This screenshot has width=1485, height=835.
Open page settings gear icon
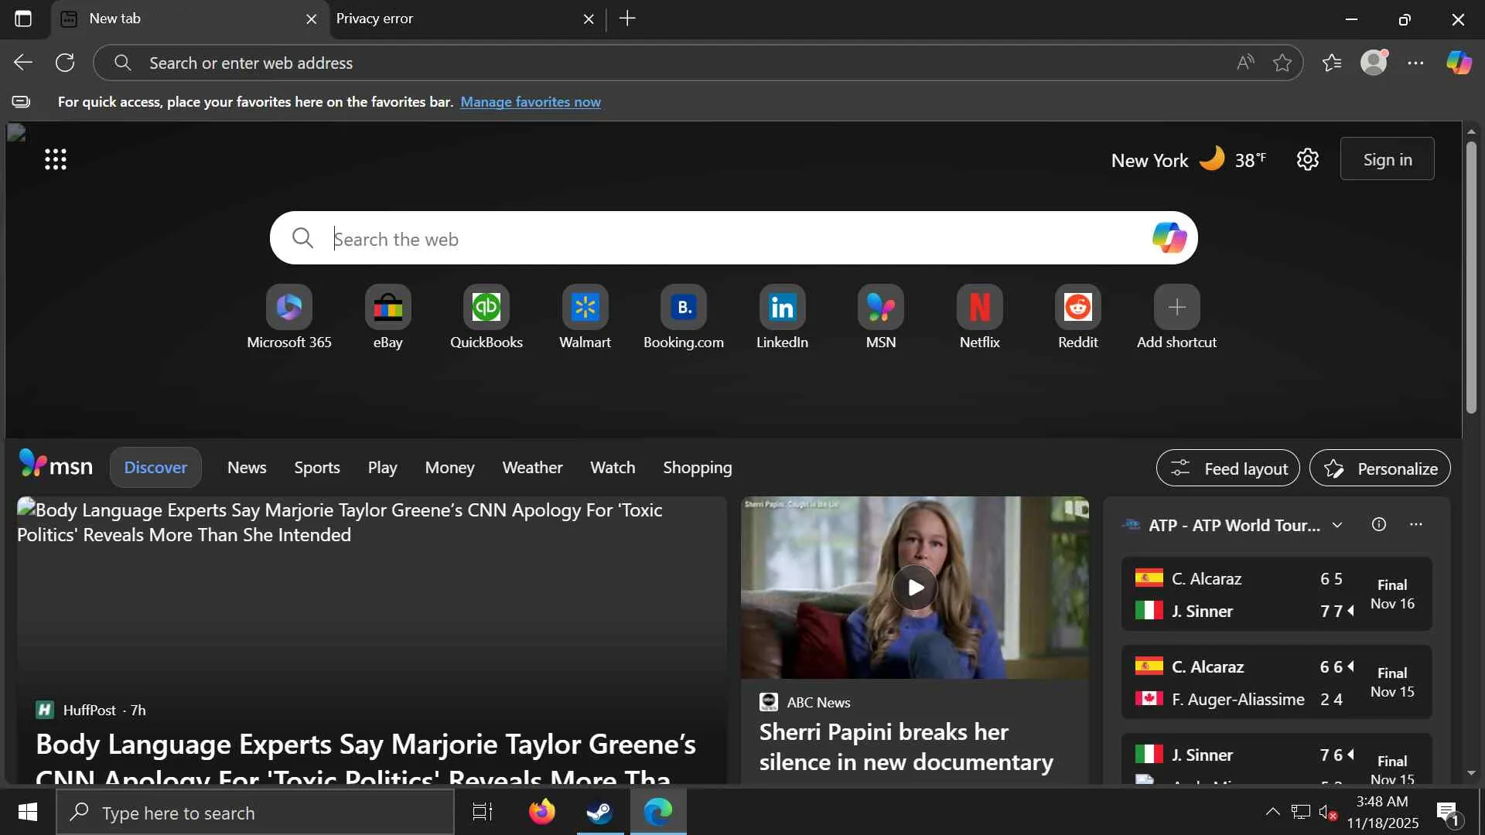pyautogui.click(x=1307, y=160)
